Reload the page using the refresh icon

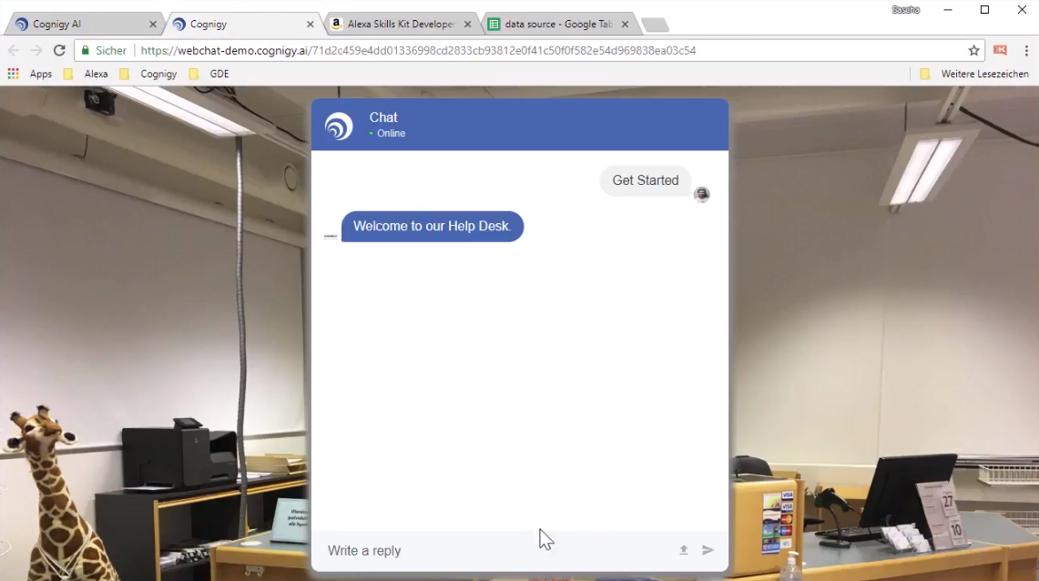59,51
